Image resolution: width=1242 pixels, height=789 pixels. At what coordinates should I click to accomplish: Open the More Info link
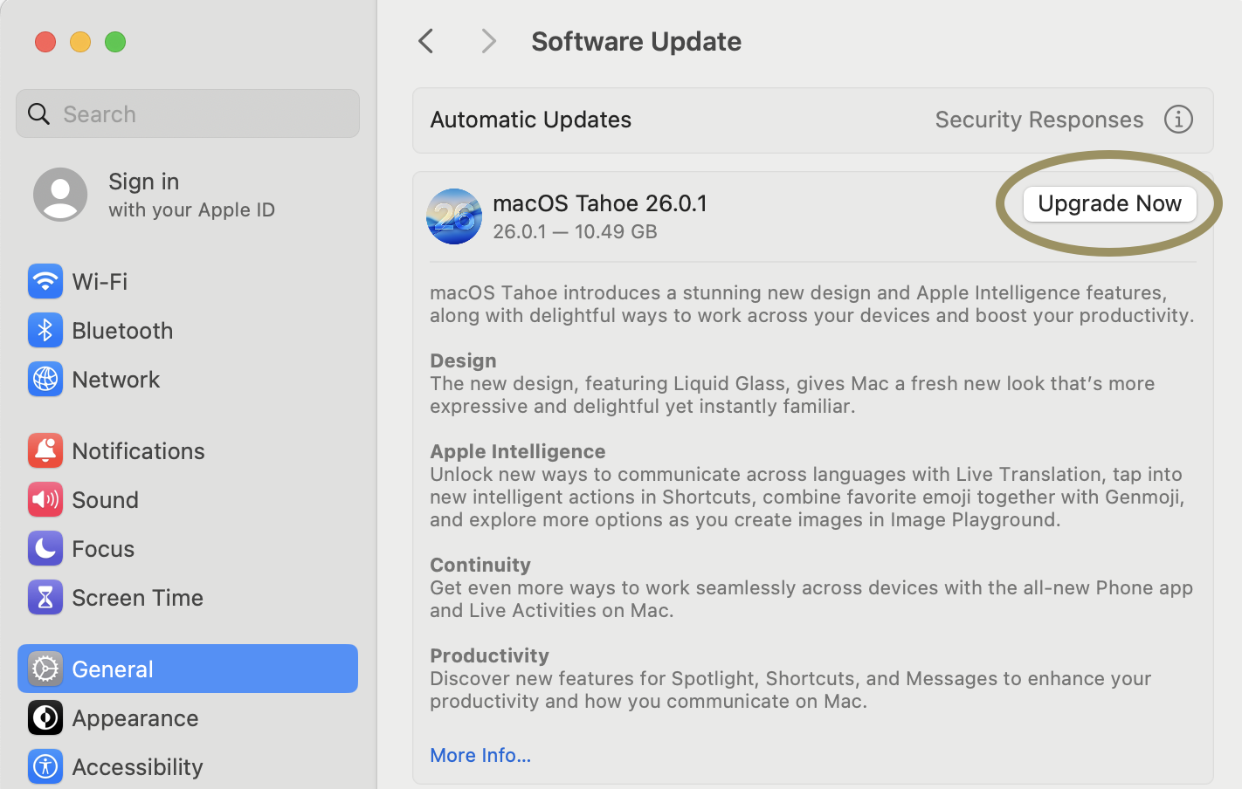click(480, 755)
